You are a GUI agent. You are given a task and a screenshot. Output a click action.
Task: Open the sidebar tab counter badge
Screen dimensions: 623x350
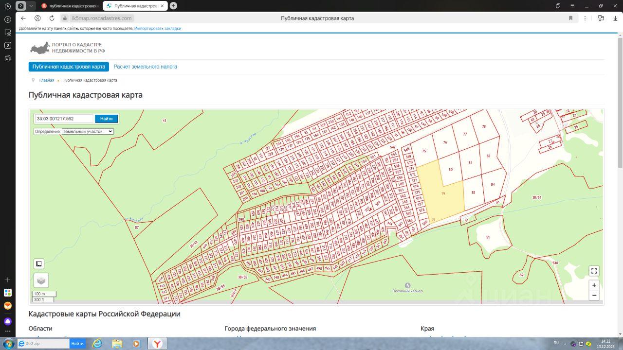coord(7,45)
